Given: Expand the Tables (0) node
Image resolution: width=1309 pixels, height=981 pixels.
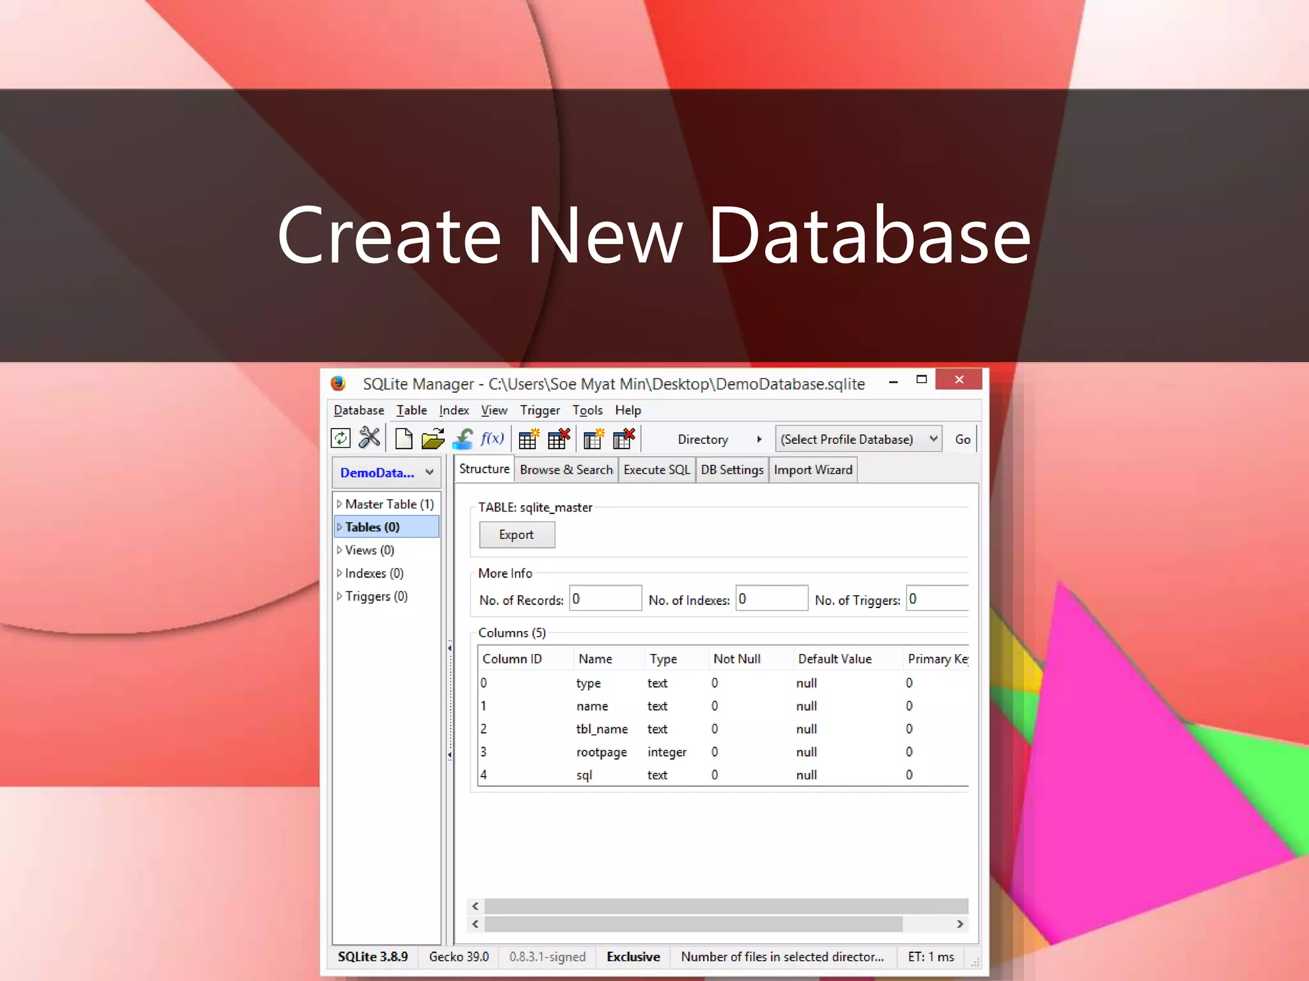Looking at the screenshot, I should 339,527.
